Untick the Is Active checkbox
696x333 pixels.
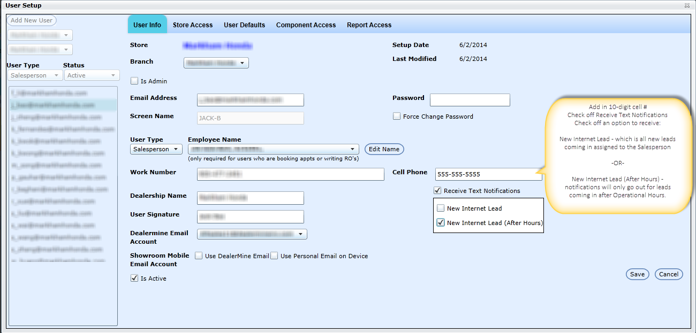134,278
